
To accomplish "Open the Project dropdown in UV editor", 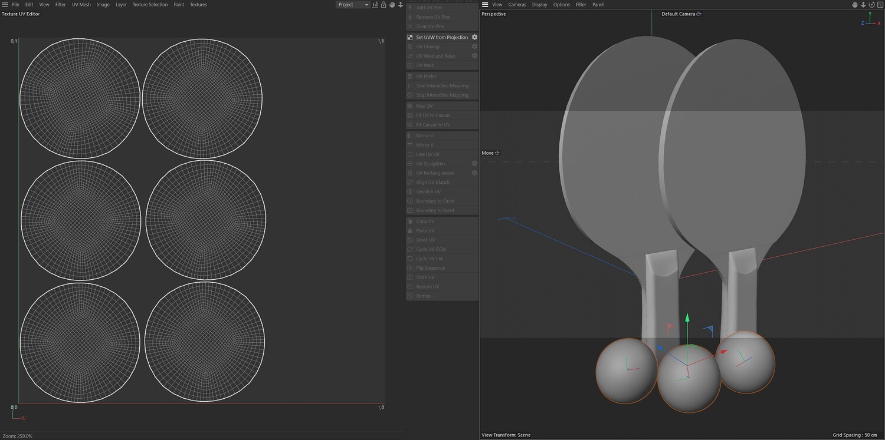I will (353, 5).
